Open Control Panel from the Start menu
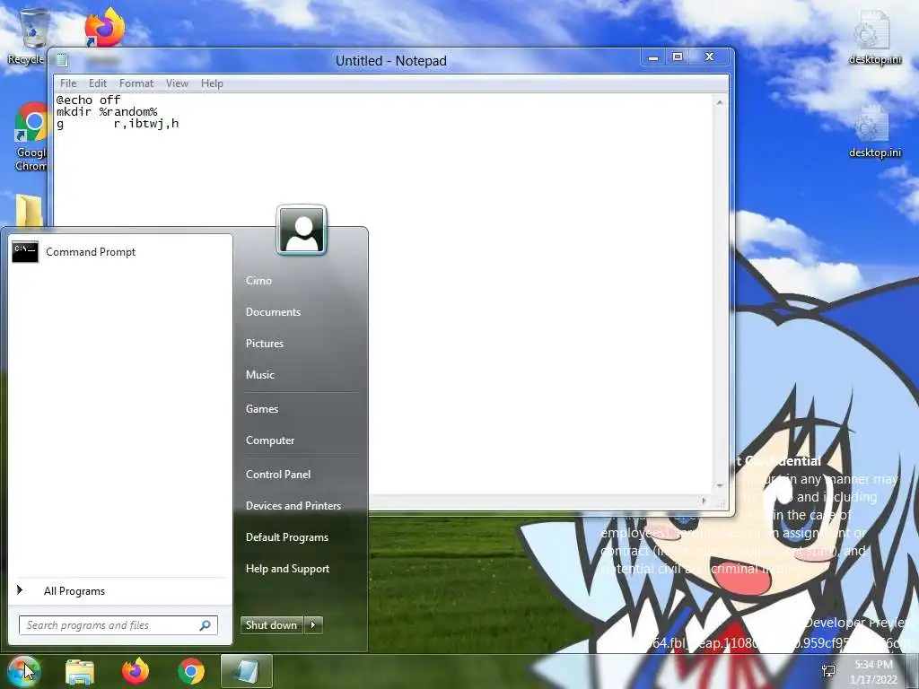Viewport: 919px width, 689px height. [x=278, y=475]
